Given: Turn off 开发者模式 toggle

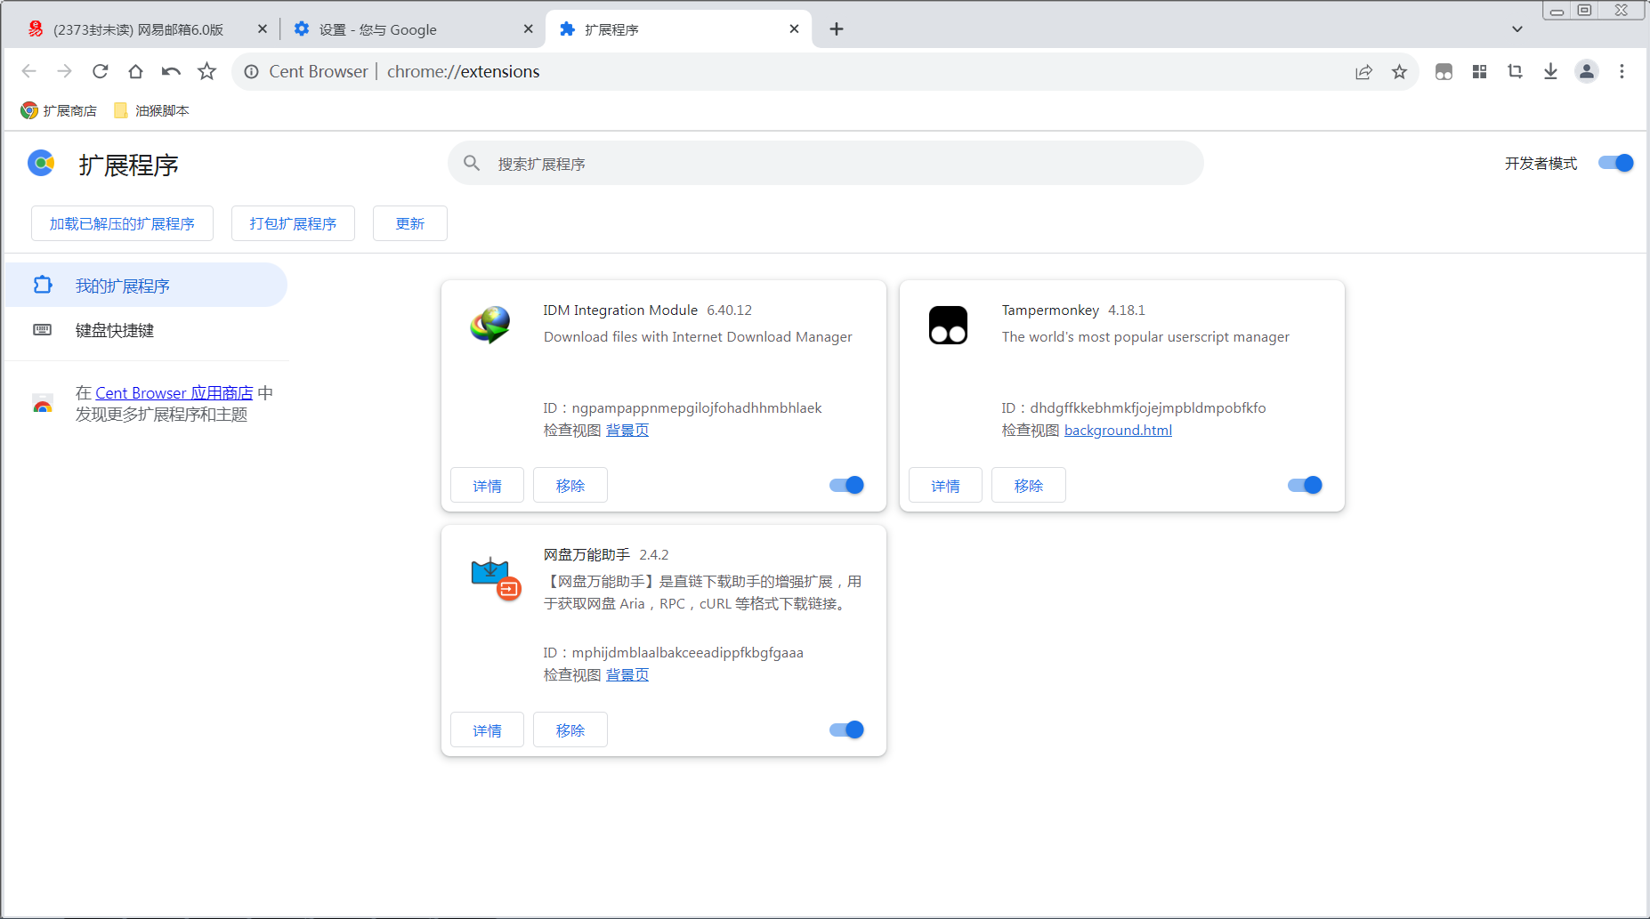Looking at the screenshot, I should (1615, 163).
